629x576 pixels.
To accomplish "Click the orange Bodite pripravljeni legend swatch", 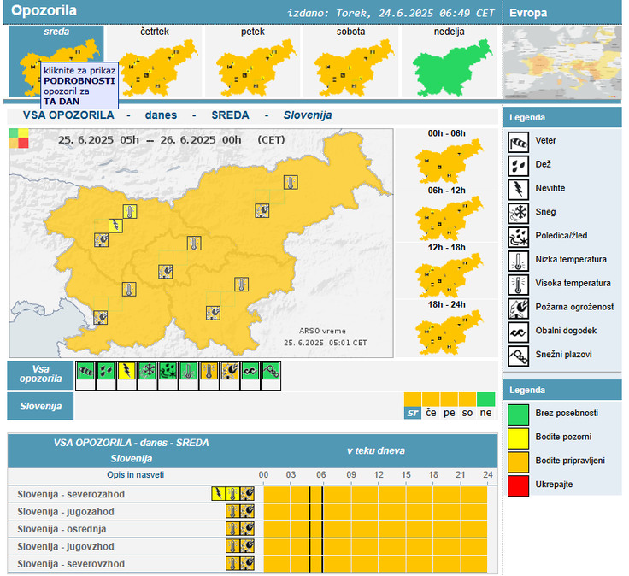I will coord(518,462).
